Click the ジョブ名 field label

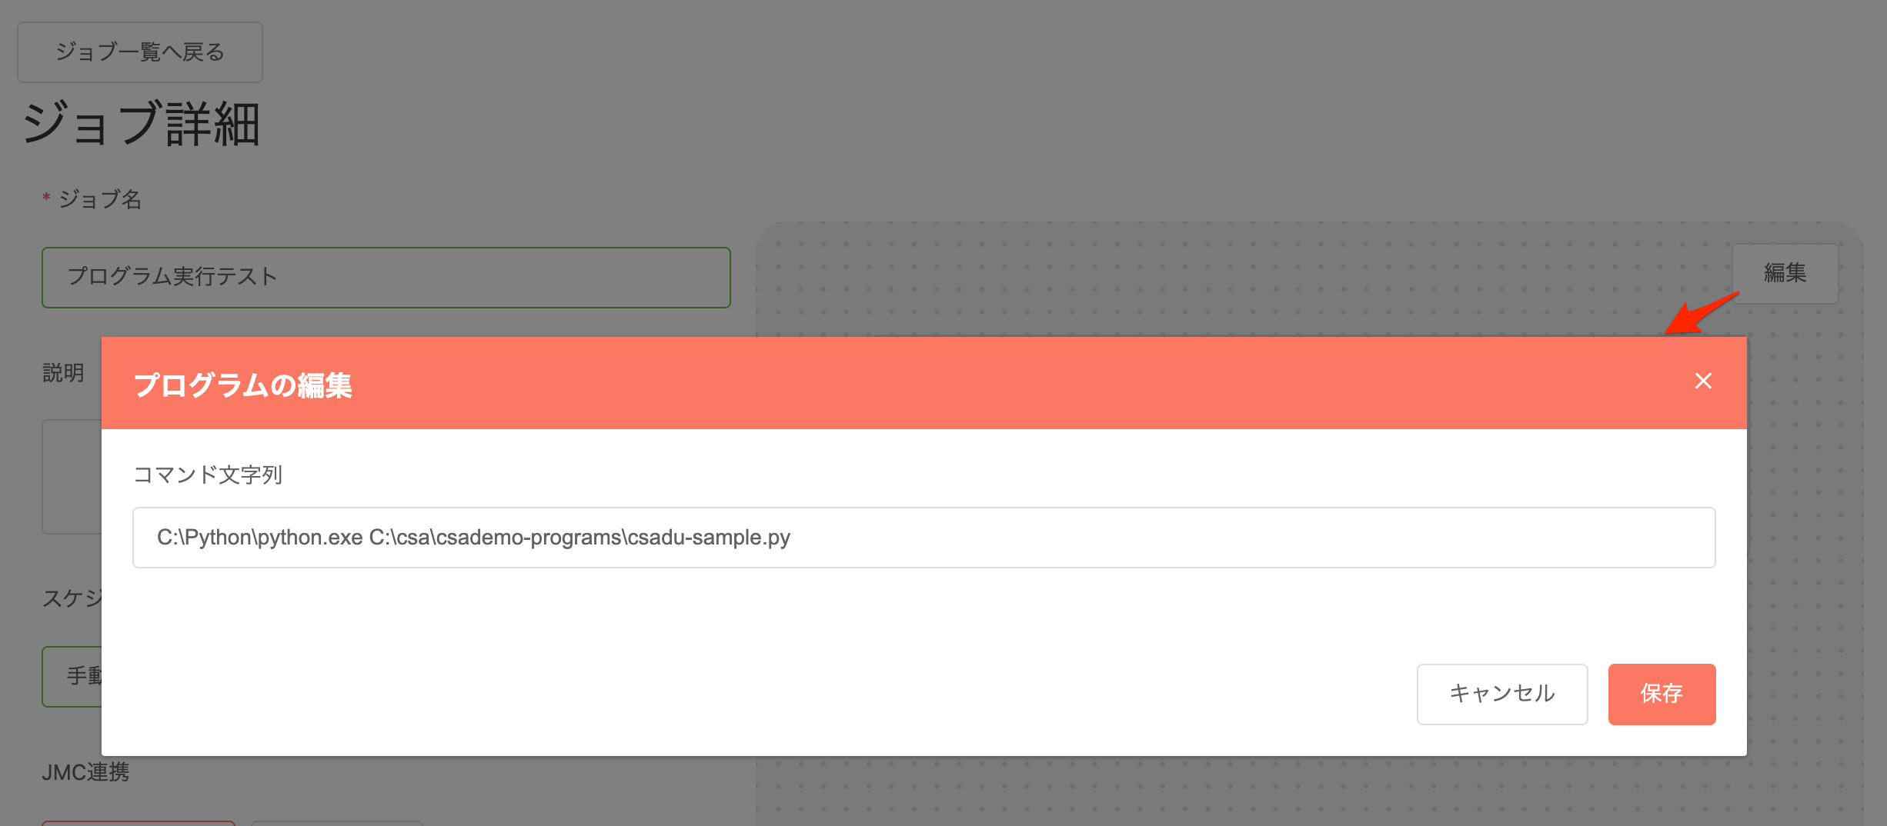[x=100, y=199]
